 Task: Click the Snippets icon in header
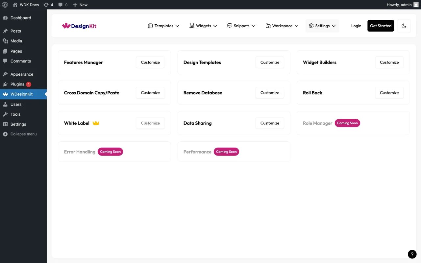(x=230, y=26)
